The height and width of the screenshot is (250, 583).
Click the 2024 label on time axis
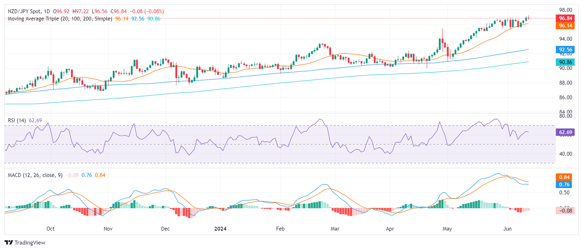[x=221, y=229]
